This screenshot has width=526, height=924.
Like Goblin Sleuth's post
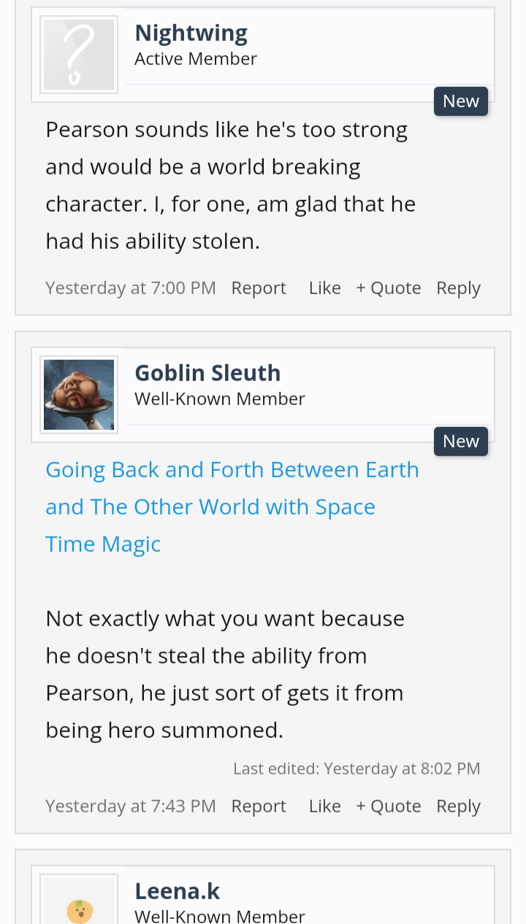324,806
